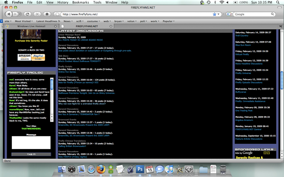Image resolution: width=284 pixels, height=177 pixels.
Task: Go to the Home page icon
Action: (x=47, y=14)
